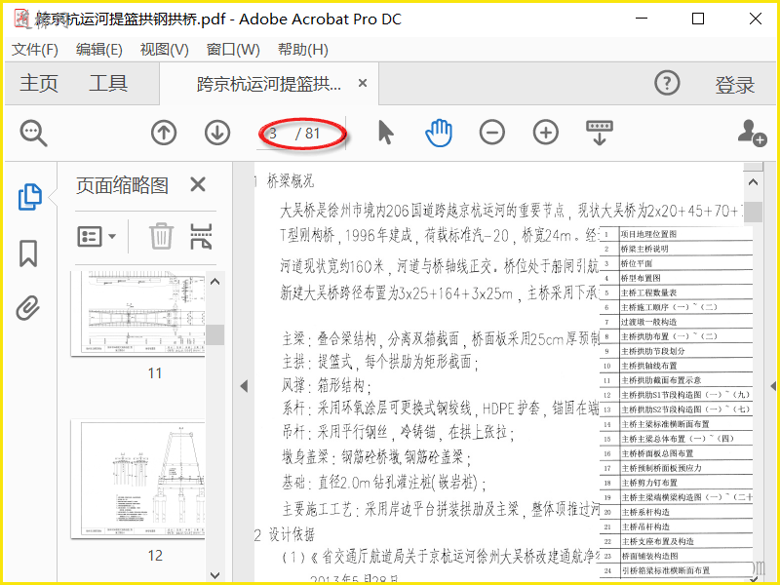Image resolution: width=780 pixels, height=585 pixels.
Task: Open the 帮助(H) menu
Action: click(x=303, y=50)
